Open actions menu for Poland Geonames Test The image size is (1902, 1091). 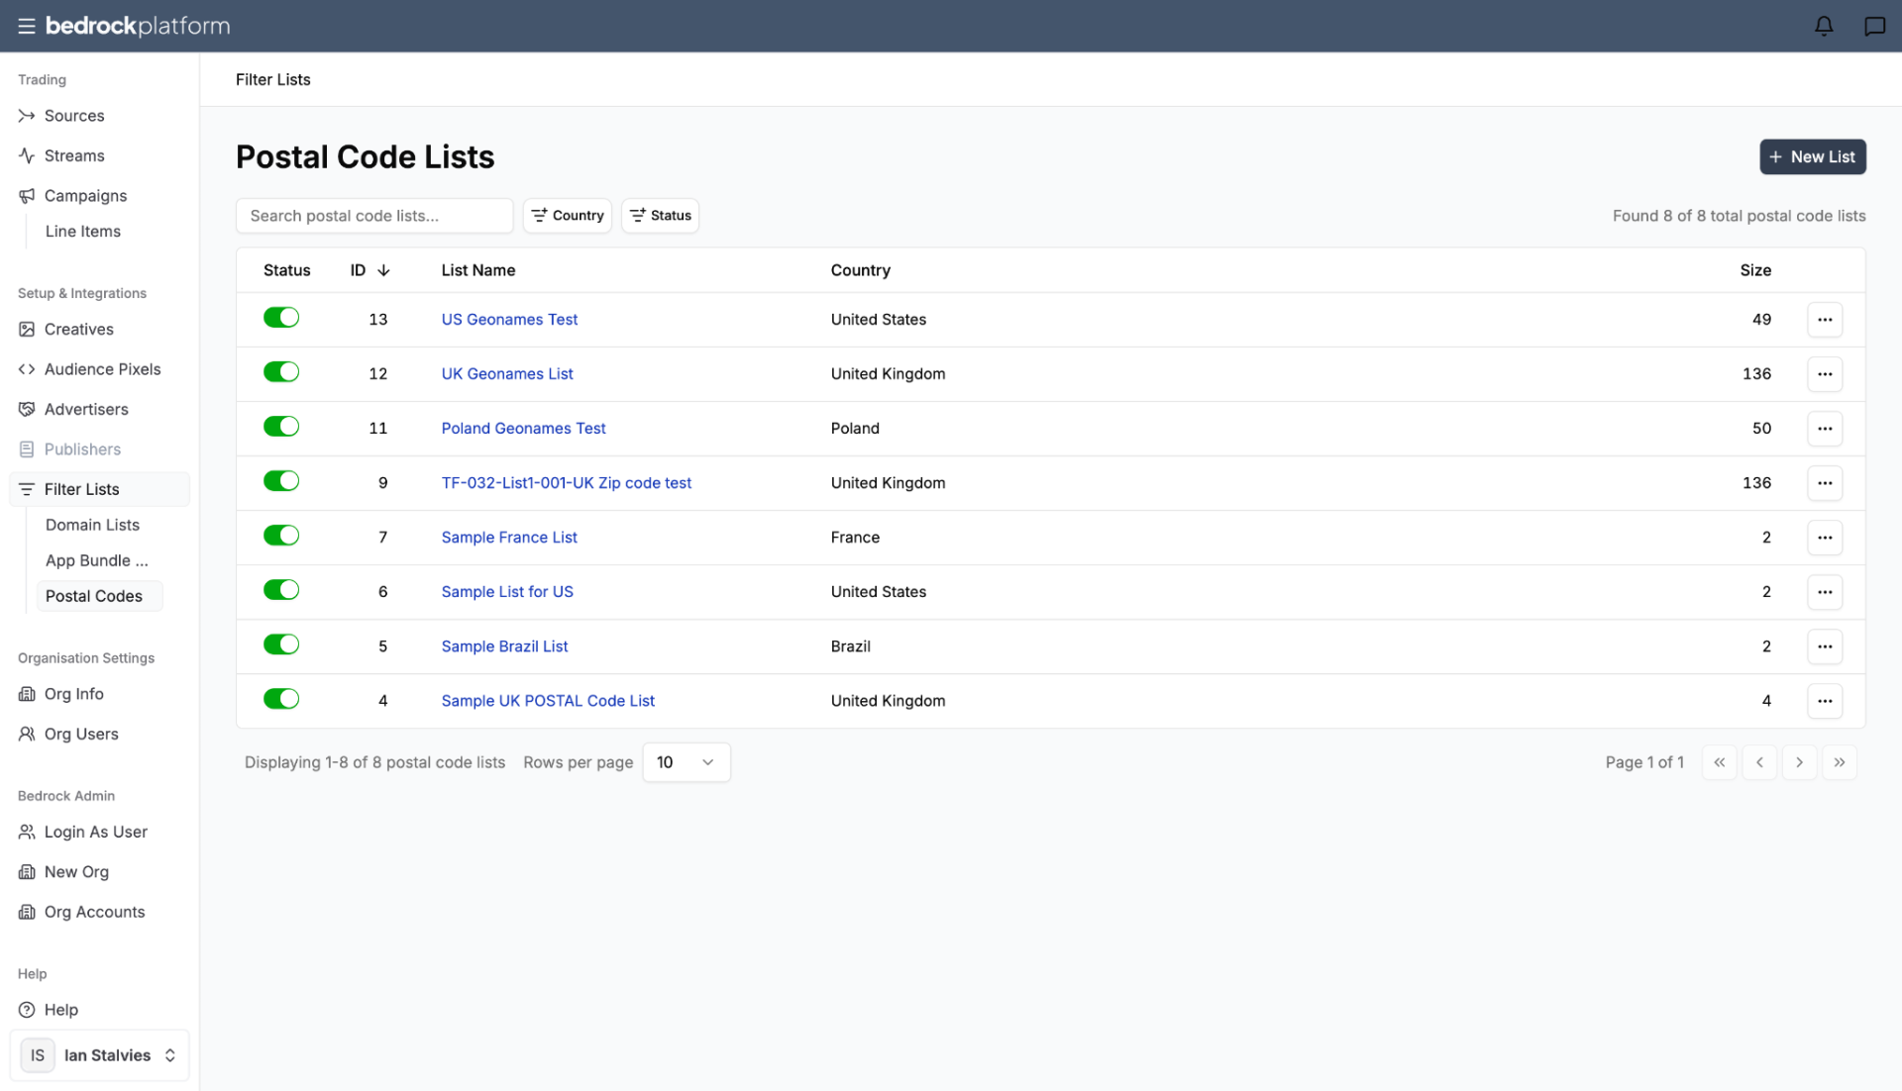tap(1825, 429)
